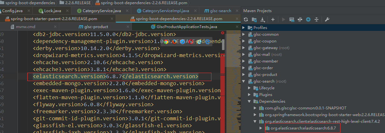Toggle Offline Mode in Maven toolbar

[300, 19]
